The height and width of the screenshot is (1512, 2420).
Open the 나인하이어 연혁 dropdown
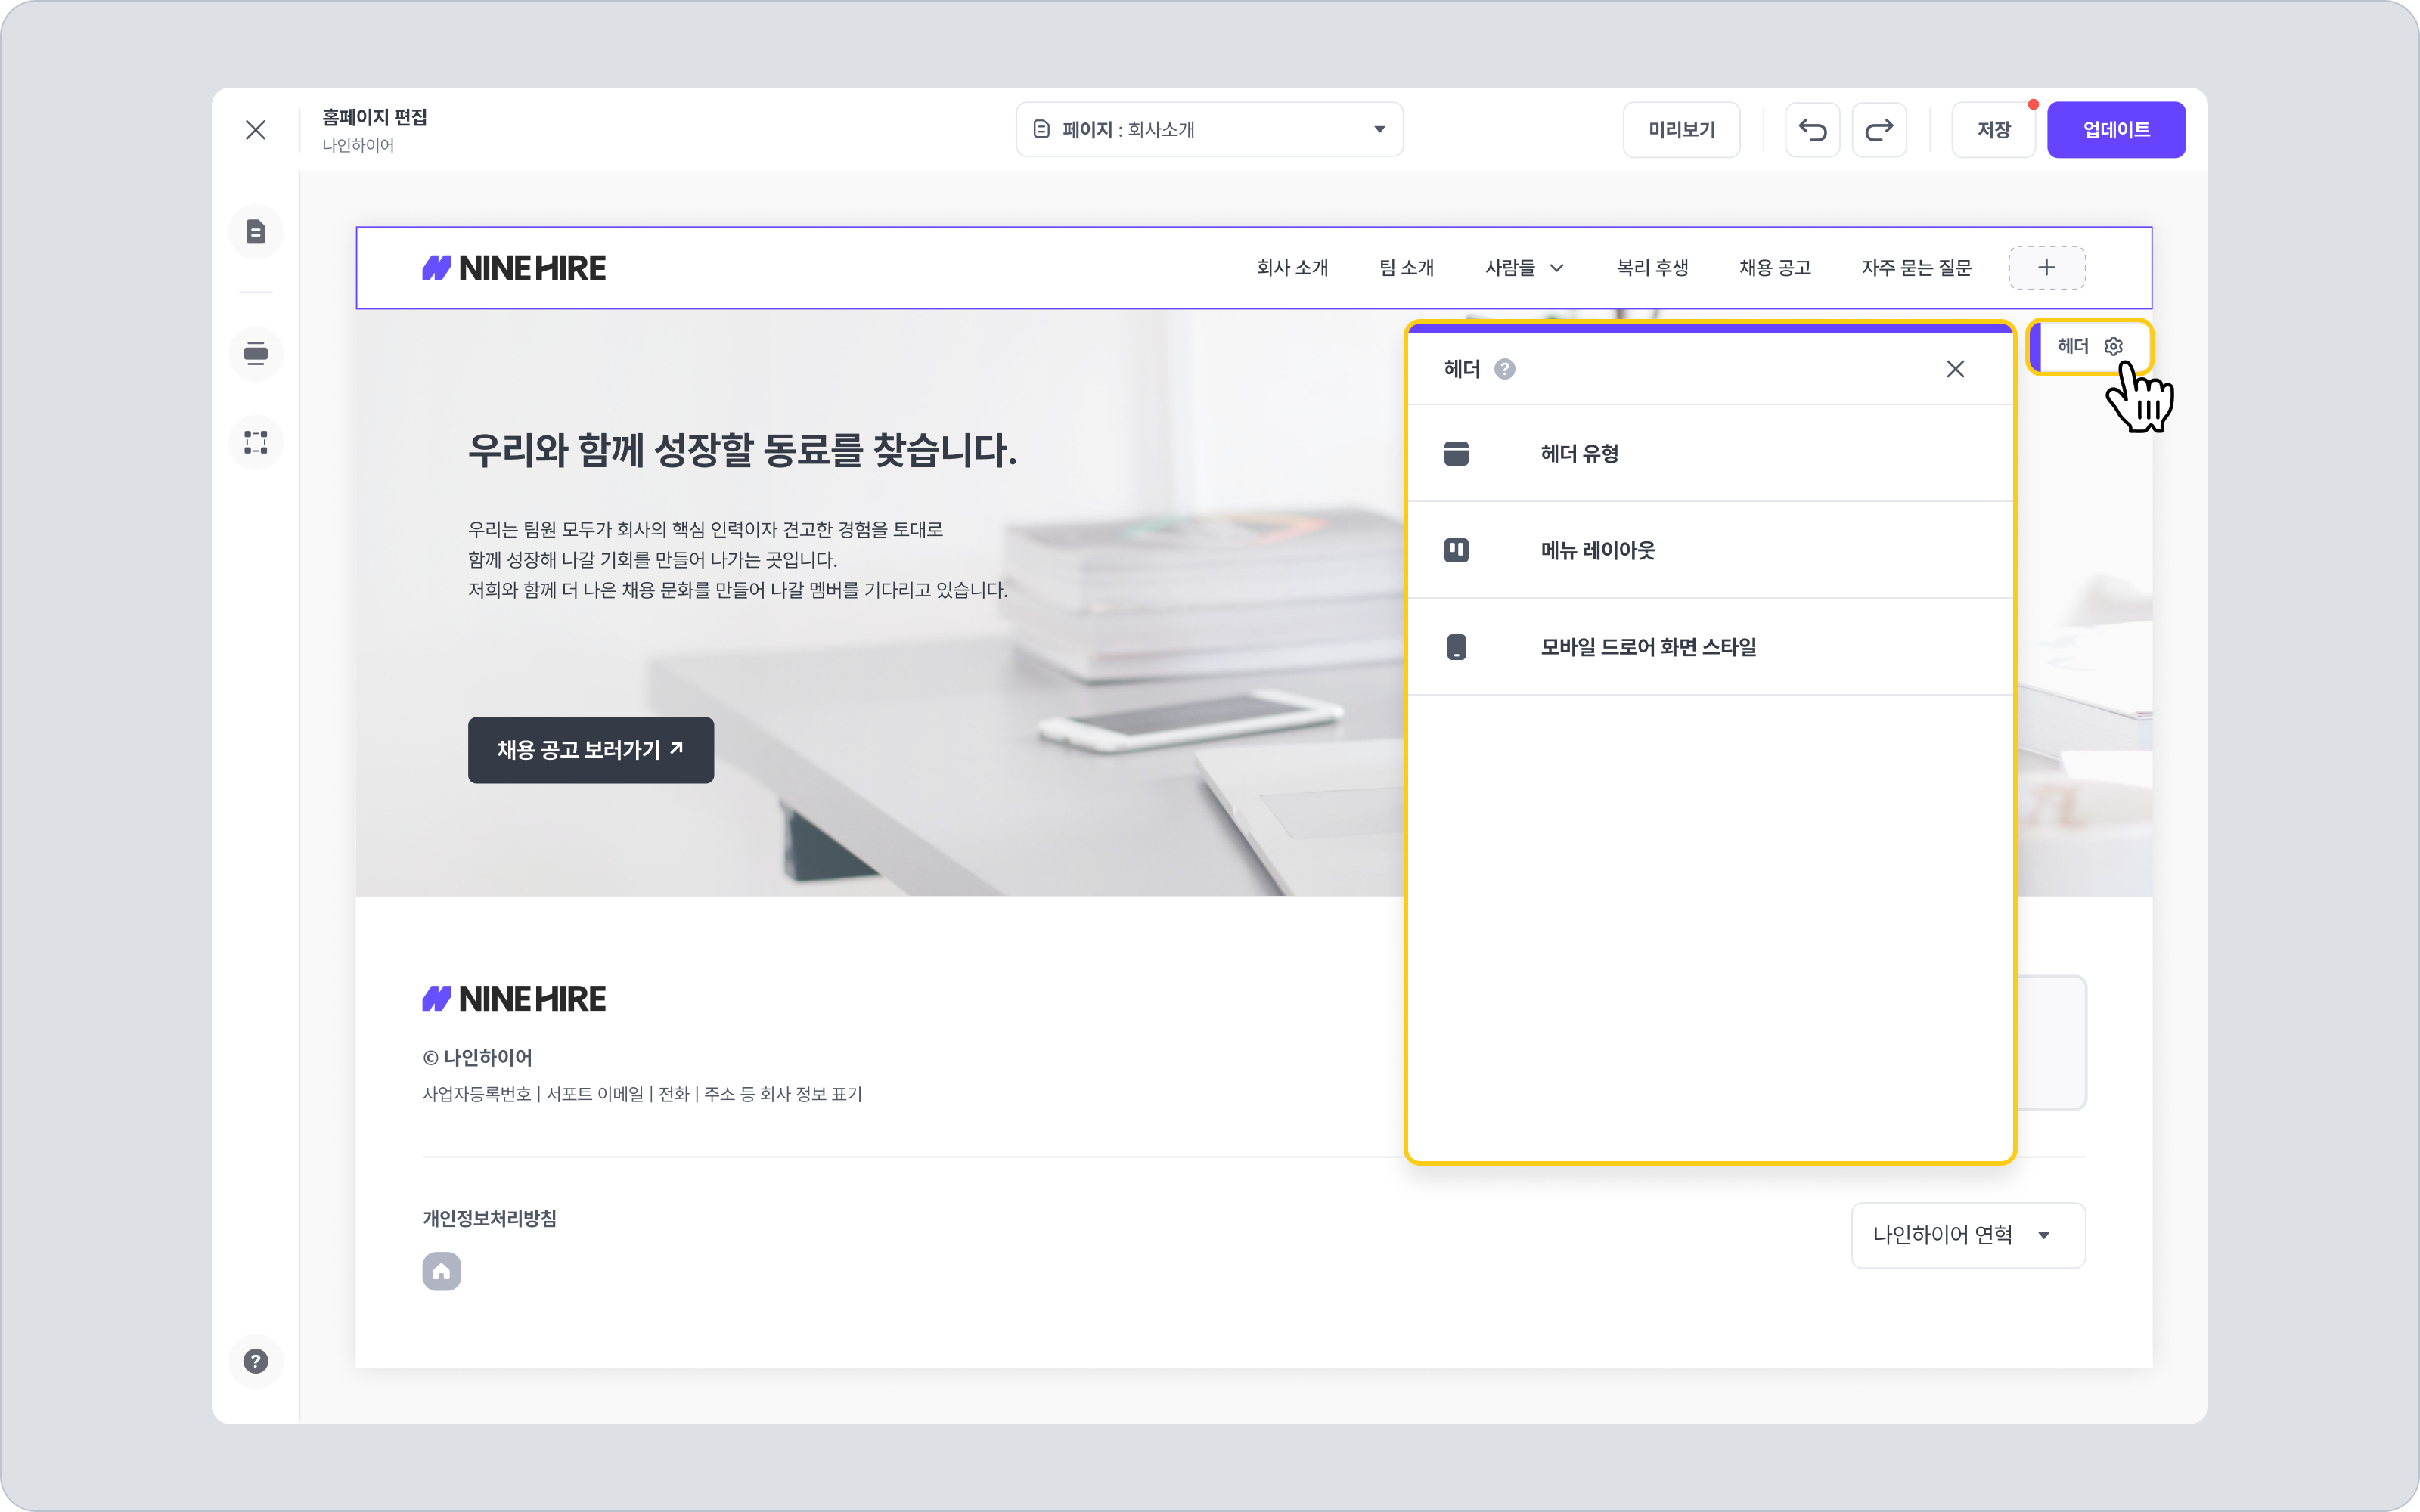tap(1967, 1235)
